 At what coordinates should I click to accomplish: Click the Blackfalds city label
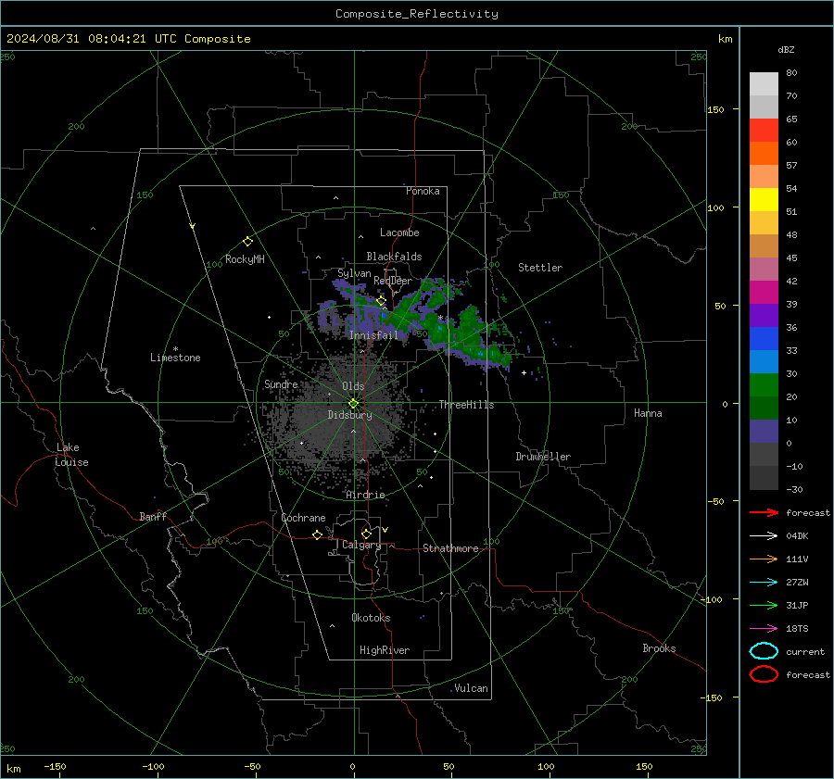pyautogui.click(x=394, y=257)
